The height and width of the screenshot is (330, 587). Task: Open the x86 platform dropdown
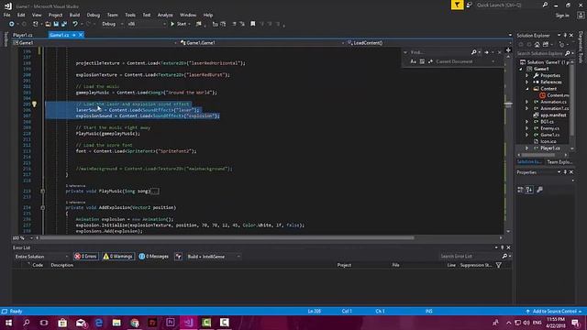tap(147, 24)
